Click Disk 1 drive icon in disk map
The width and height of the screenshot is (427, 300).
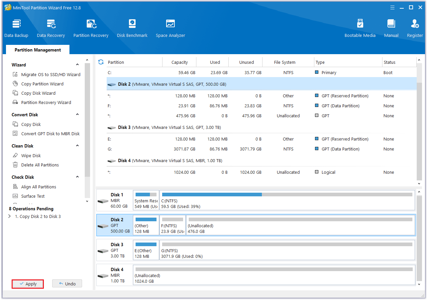click(x=103, y=201)
